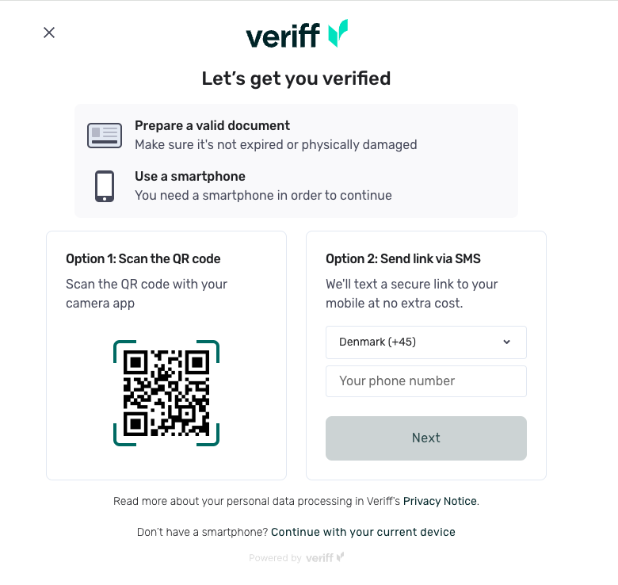
Task: Choose "Continue with your current device"
Action: click(363, 532)
